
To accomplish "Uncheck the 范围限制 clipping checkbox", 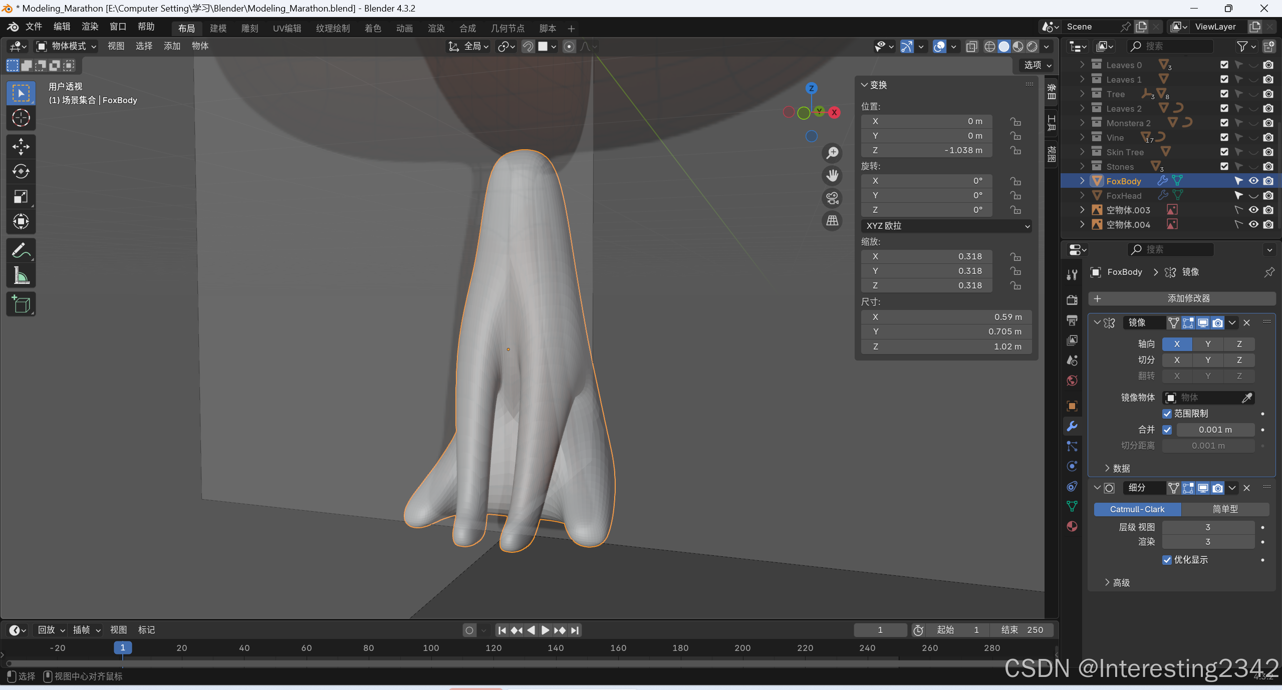I will click(x=1167, y=414).
